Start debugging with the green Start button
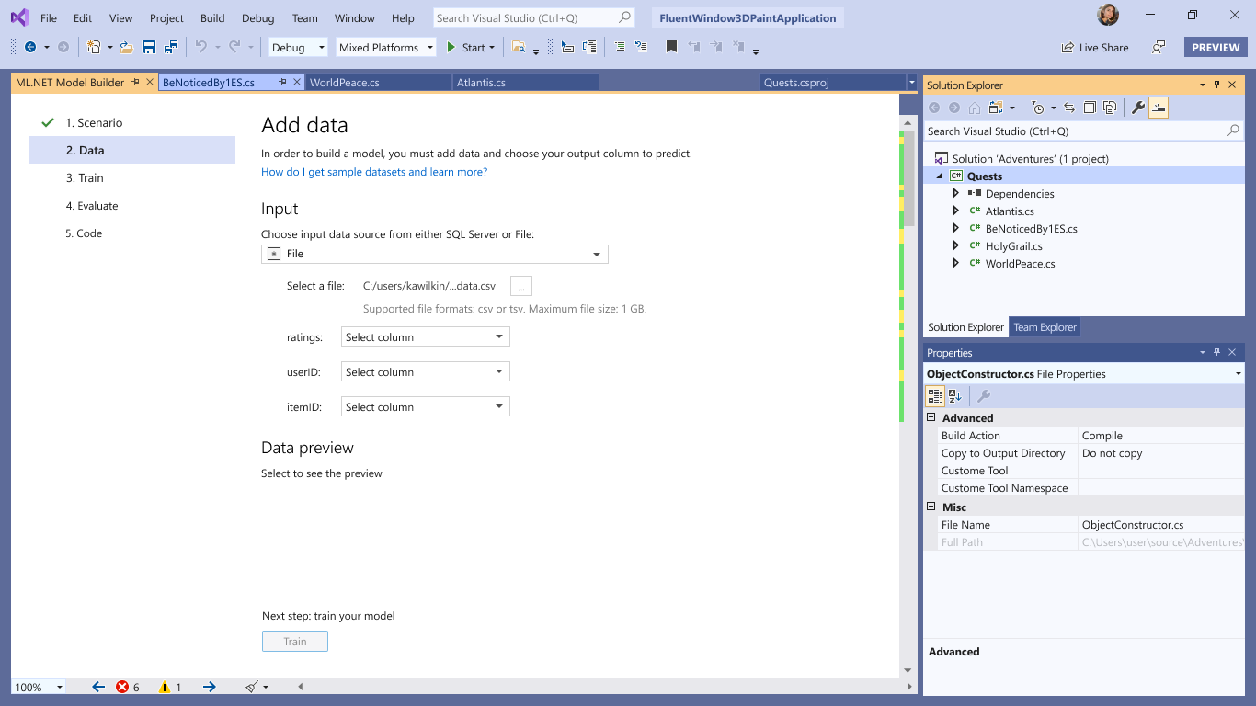1256x706 pixels. tap(471, 48)
